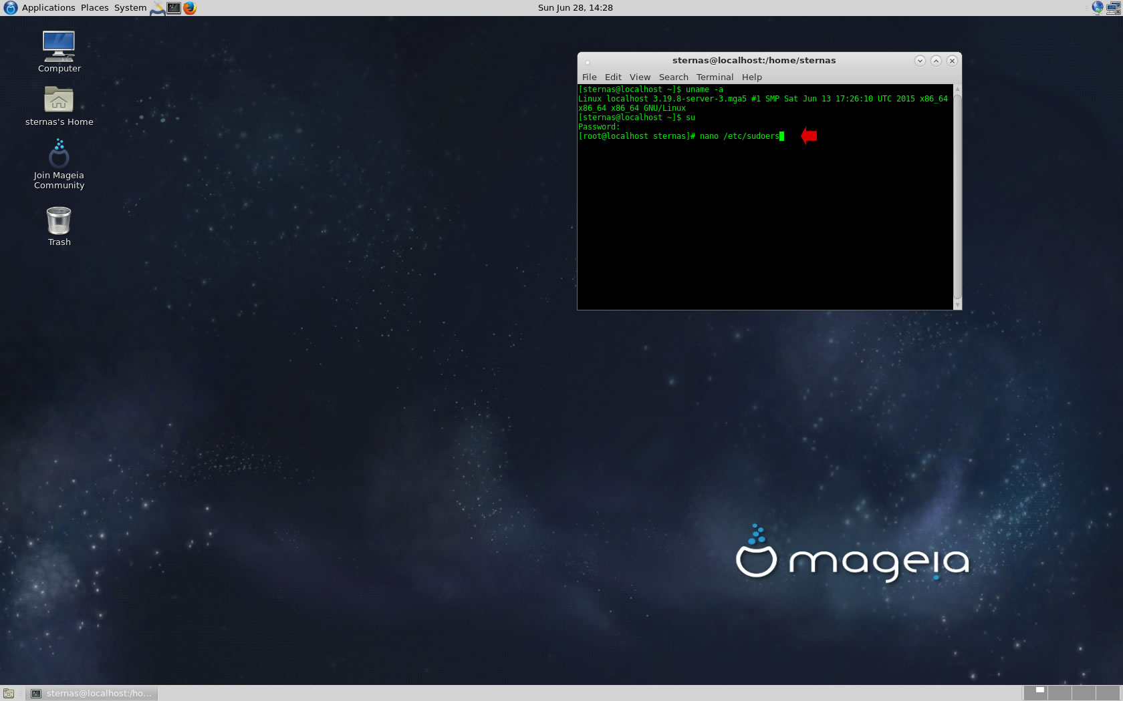The image size is (1123, 701).
Task: Launch the terminal from the top panel icon
Action: (x=174, y=8)
